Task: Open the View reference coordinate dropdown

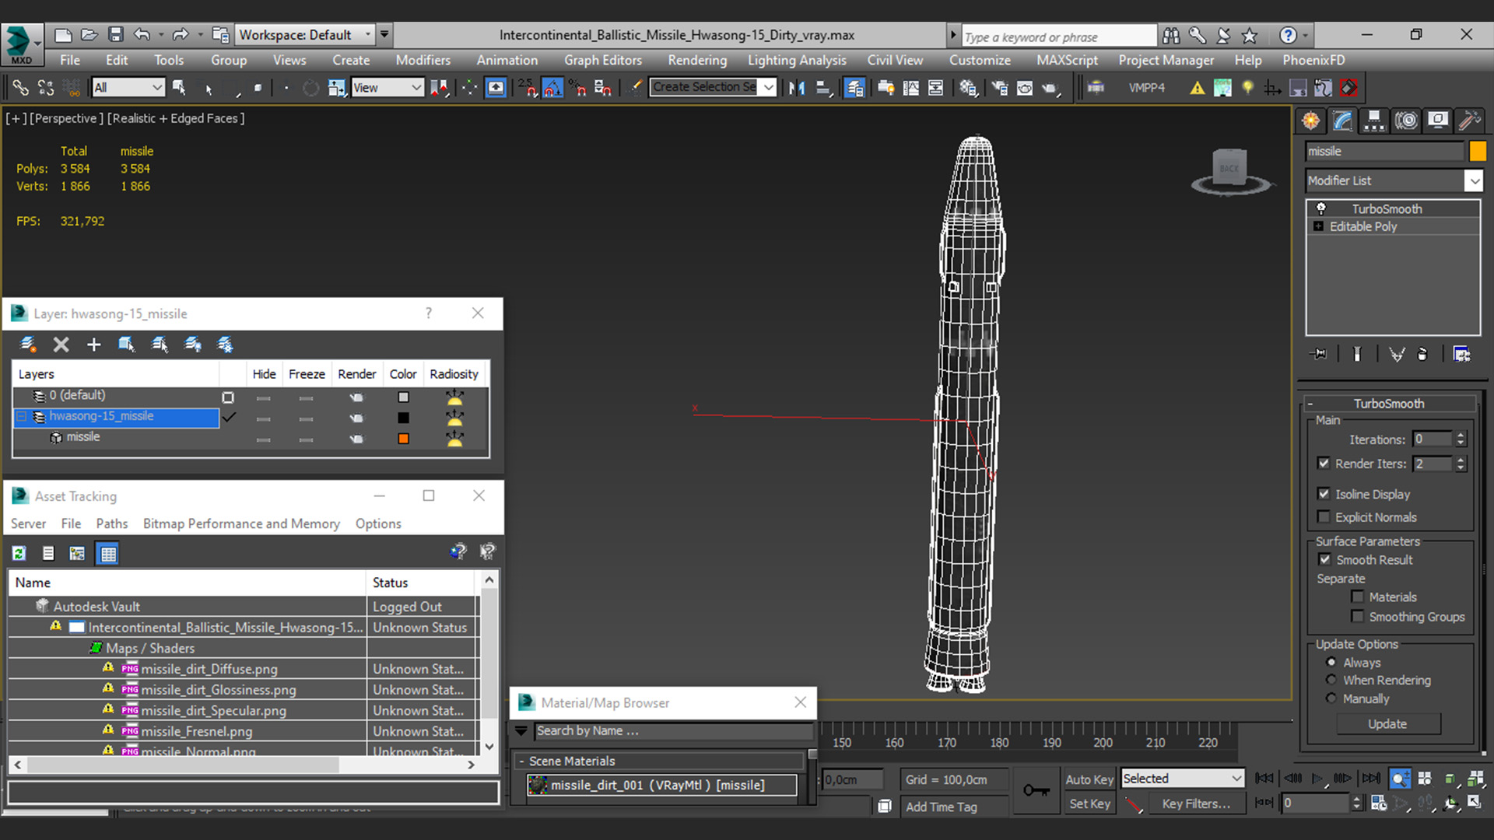Action: click(387, 88)
